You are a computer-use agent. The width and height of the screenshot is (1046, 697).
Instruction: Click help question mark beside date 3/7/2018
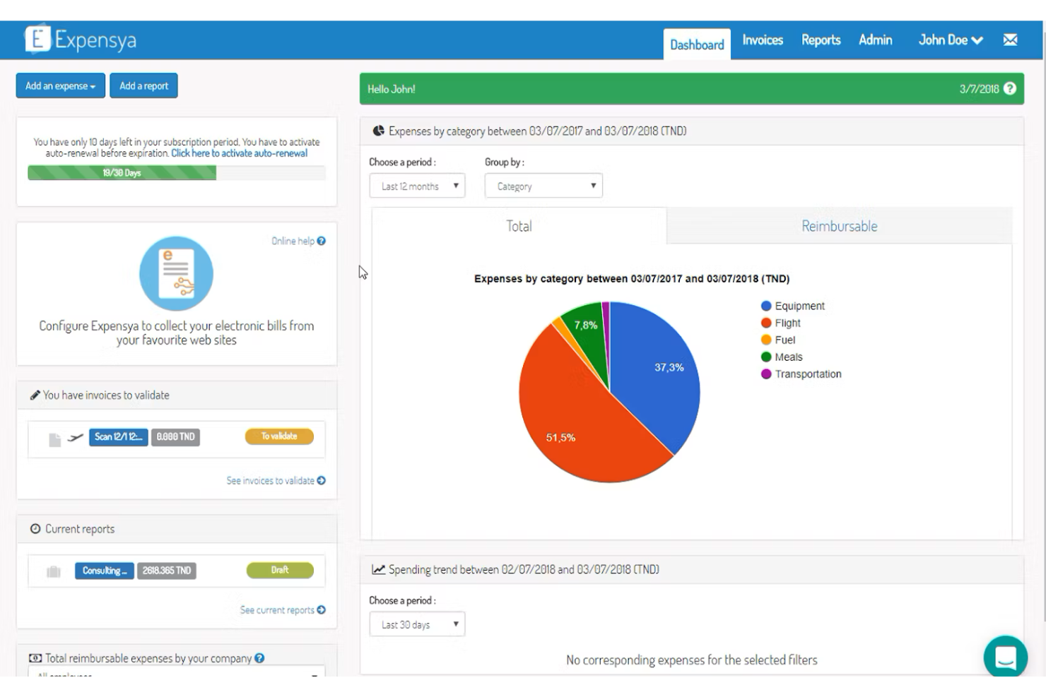point(1010,88)
